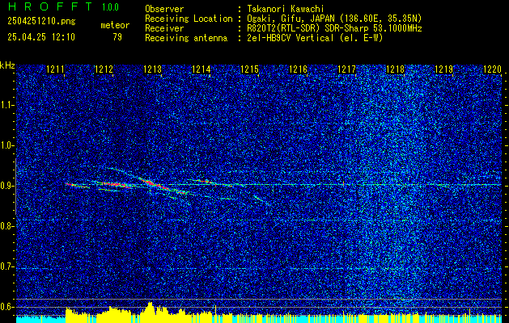Click the date stamp 25.04.25 12:10
This screenshot has width=509, height=323.
tap(41, 37)
